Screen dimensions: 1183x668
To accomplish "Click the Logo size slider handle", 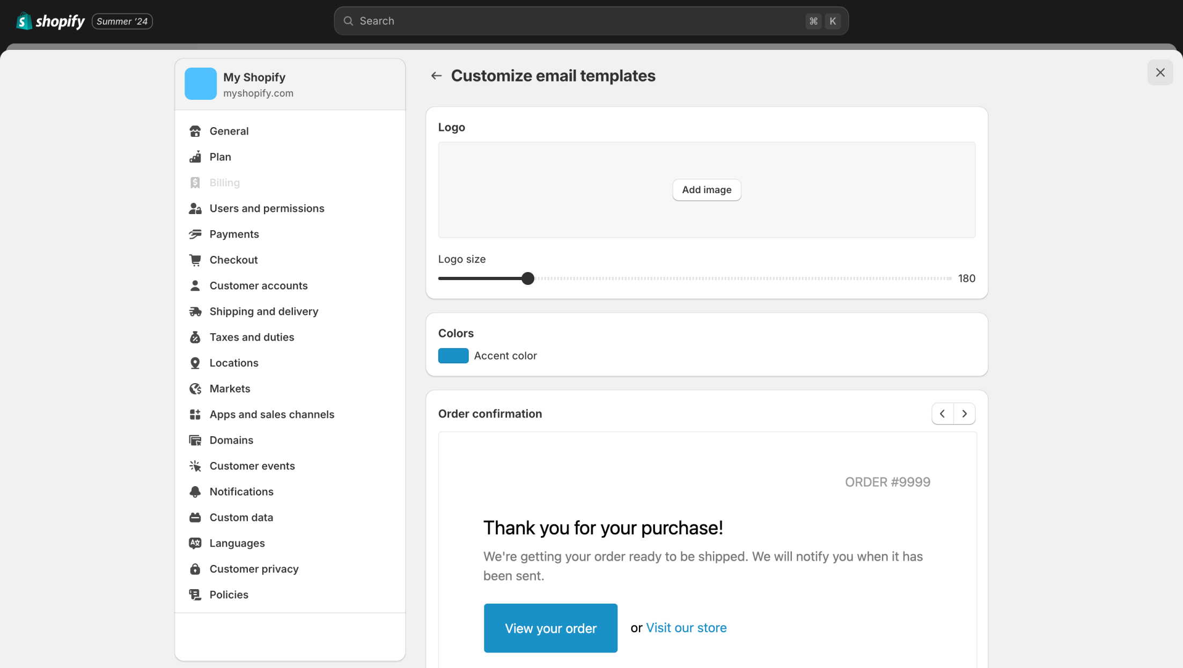I will pyautogui.click(x=528, y=278).
